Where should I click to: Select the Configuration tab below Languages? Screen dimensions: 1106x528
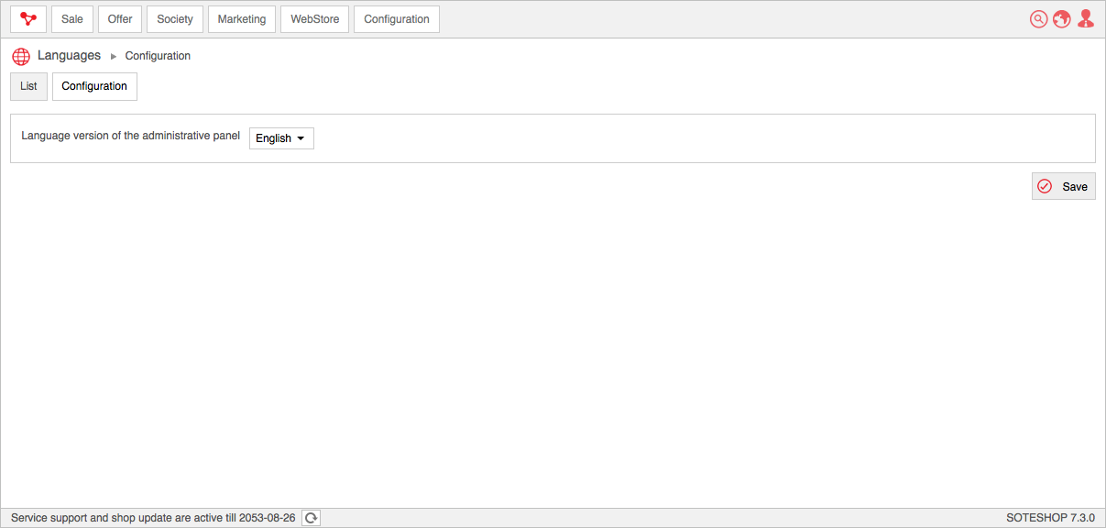94,86
